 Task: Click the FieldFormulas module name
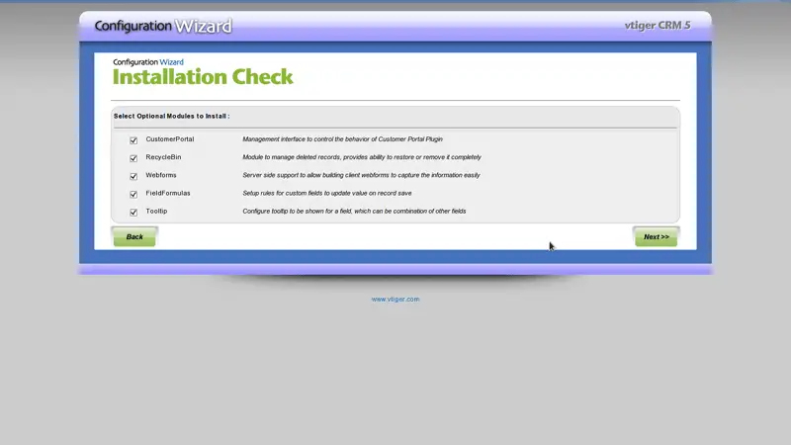tap(168, 193)
